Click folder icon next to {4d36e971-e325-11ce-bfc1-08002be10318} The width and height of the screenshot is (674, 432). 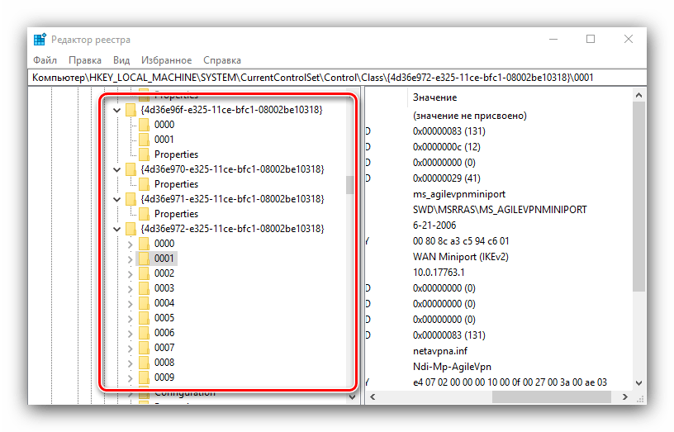pyautogui.click(x=131, y=199)
